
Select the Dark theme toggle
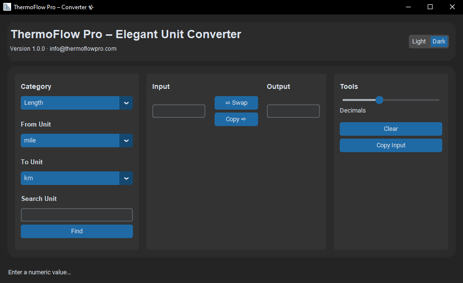(439, 42)
